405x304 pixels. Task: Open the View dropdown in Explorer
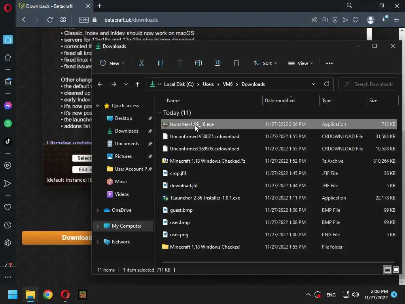pyautogui.click(x=301, y=63)
